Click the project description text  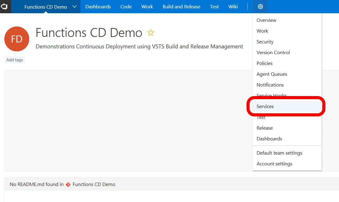click(x=139, y=46)
